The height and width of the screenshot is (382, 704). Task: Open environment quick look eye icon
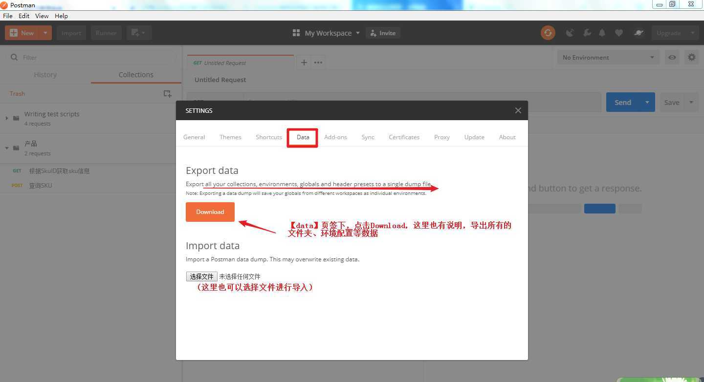672,57
